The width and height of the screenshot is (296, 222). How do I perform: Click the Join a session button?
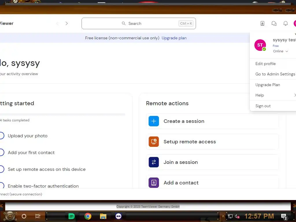point(212,162)
